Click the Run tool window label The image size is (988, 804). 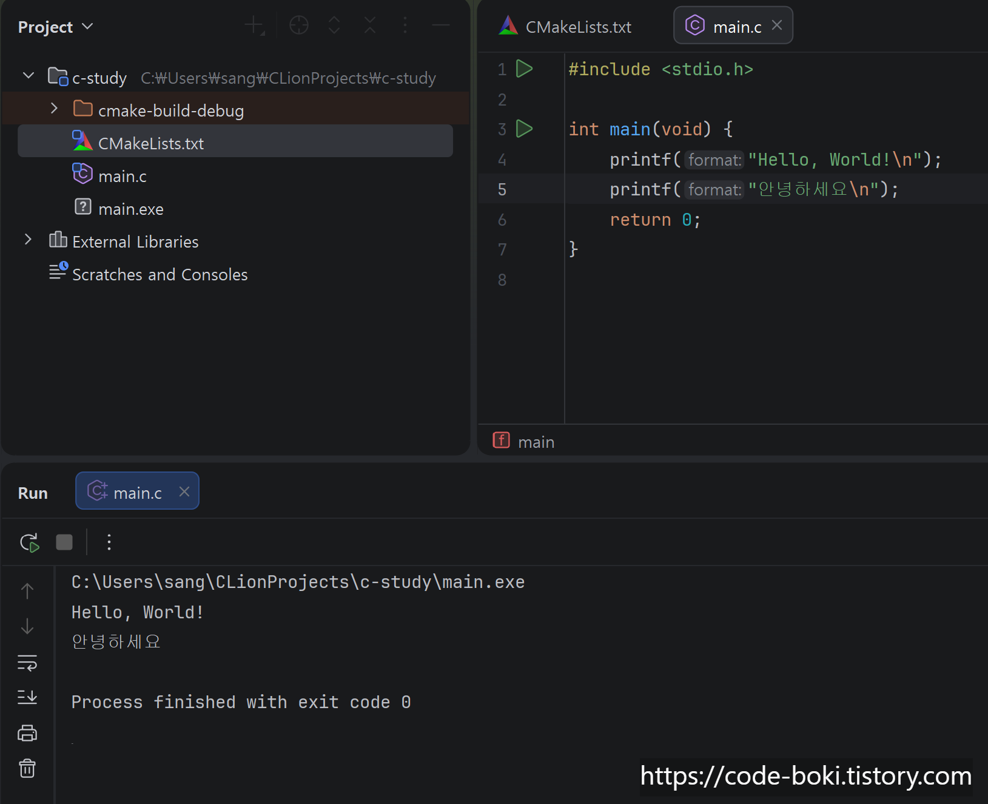pos(33,493)
